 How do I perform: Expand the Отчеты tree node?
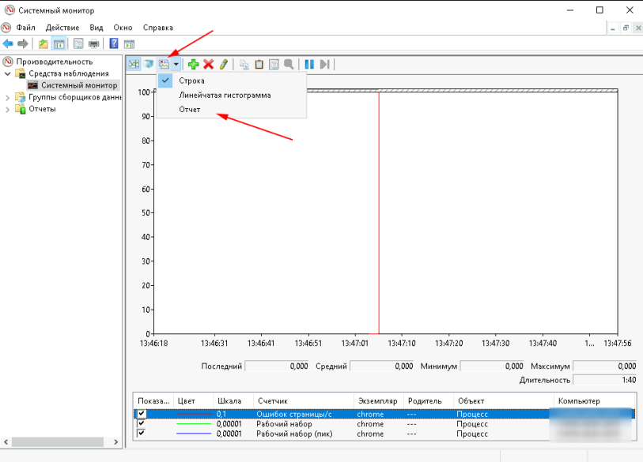[9, 109]
